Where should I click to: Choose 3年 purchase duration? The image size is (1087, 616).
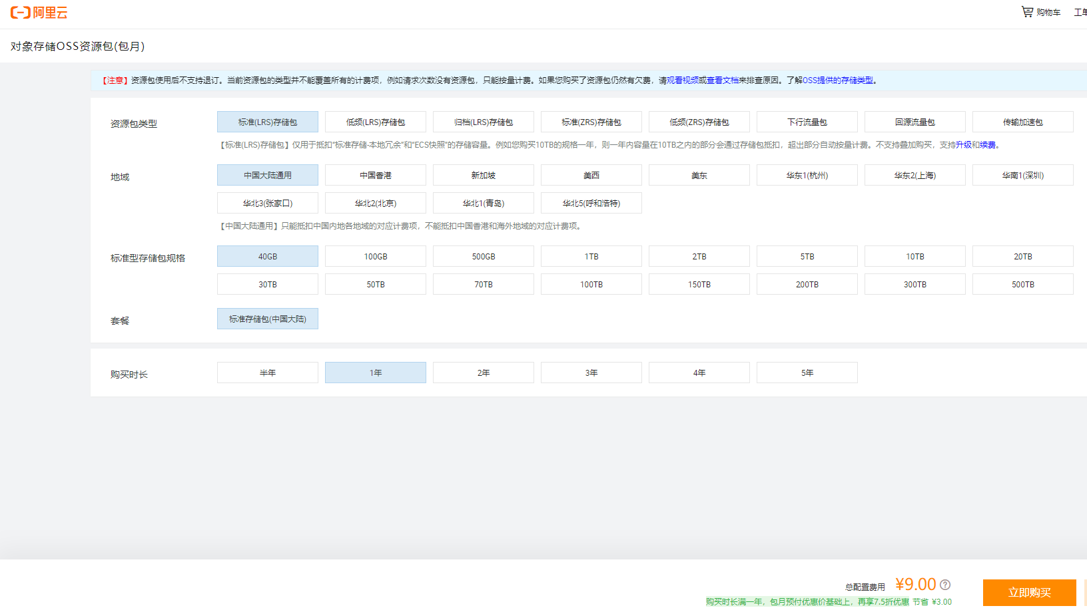[591, 373]
